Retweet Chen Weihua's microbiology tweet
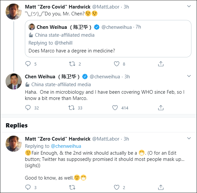Screen dimensions: 197x193 point(71,107)
